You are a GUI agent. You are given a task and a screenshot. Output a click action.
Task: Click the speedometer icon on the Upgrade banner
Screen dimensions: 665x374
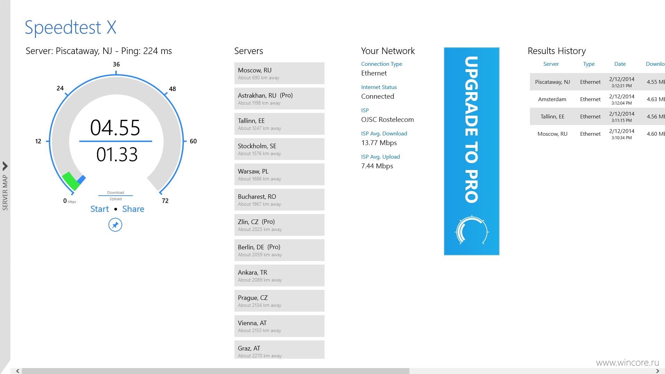tap(472, 230)
